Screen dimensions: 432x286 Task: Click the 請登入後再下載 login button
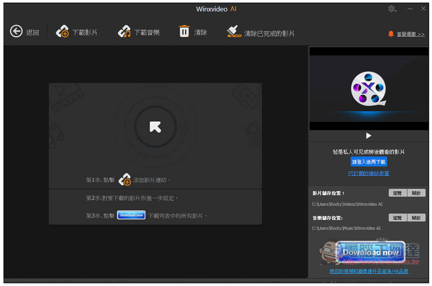pos(368,162)
